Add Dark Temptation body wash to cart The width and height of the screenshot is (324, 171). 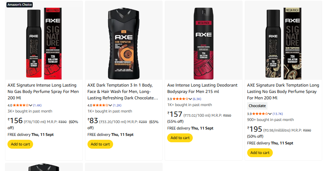click(100, 144)
